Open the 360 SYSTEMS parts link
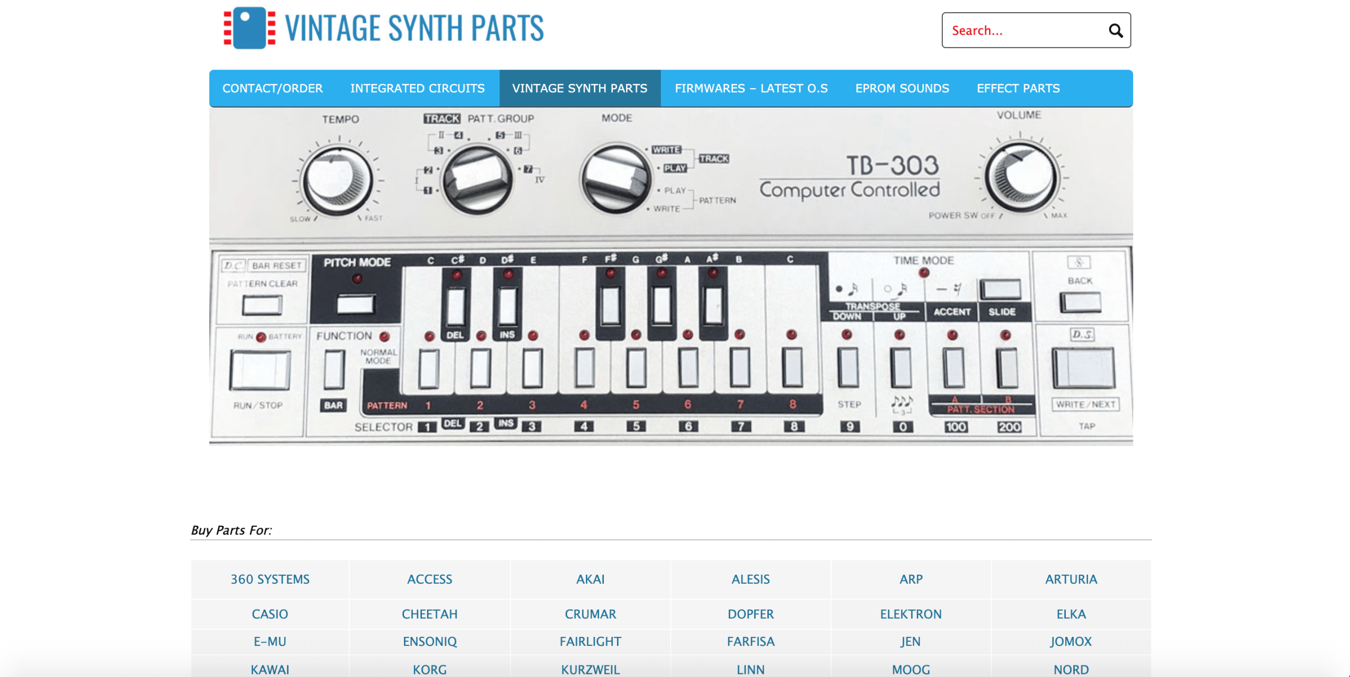Screen dimensions: 1350x677 click(270, 579)
